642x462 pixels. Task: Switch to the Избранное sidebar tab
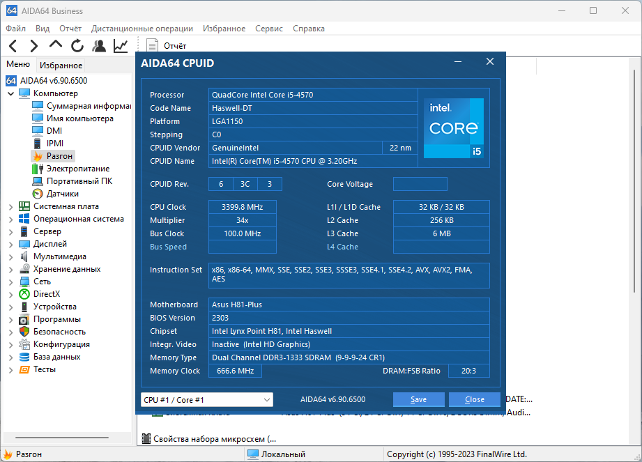(x=61, y=66)
